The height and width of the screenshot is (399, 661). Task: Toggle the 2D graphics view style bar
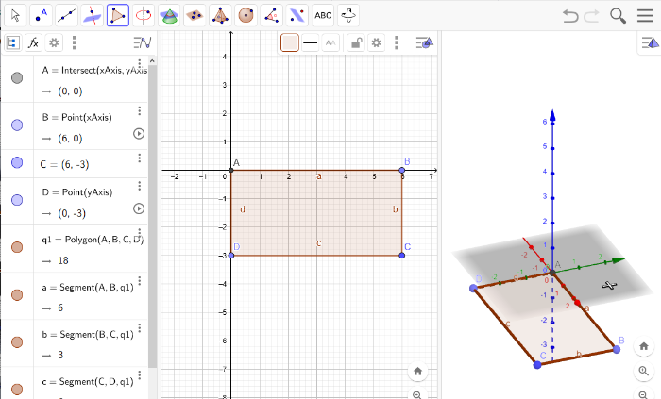(425, 42)
